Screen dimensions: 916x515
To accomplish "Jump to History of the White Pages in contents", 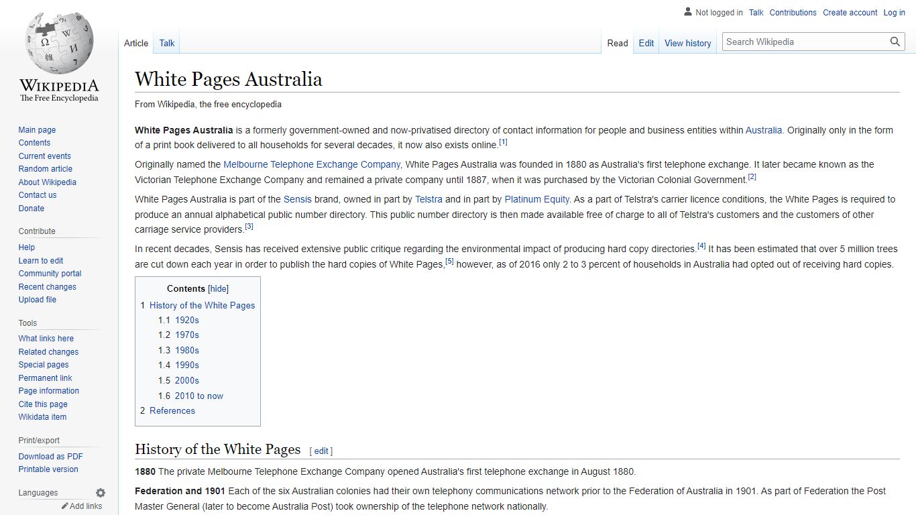I will click(202, 305).
